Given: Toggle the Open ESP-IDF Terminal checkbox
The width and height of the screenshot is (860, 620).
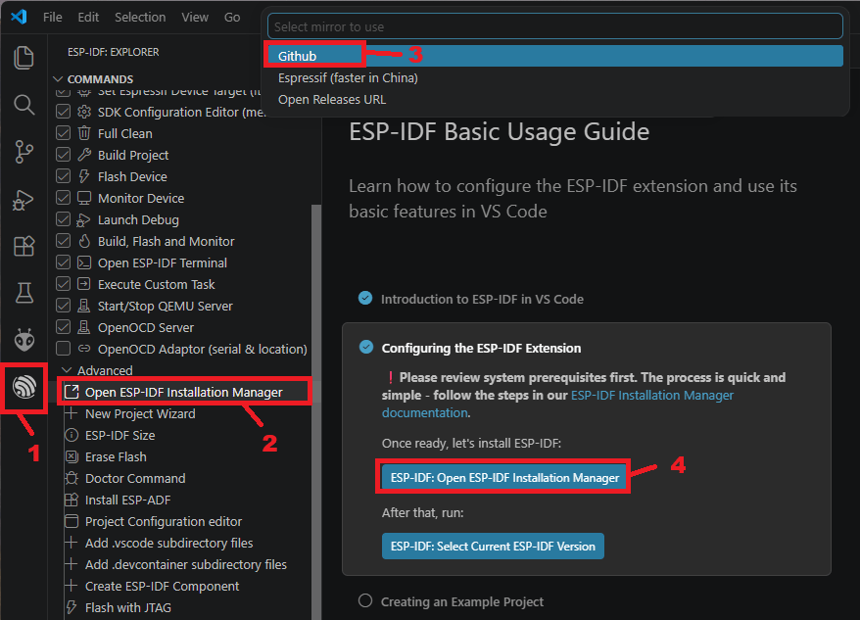Looking at the screenshot, I should tap(63, 262).
